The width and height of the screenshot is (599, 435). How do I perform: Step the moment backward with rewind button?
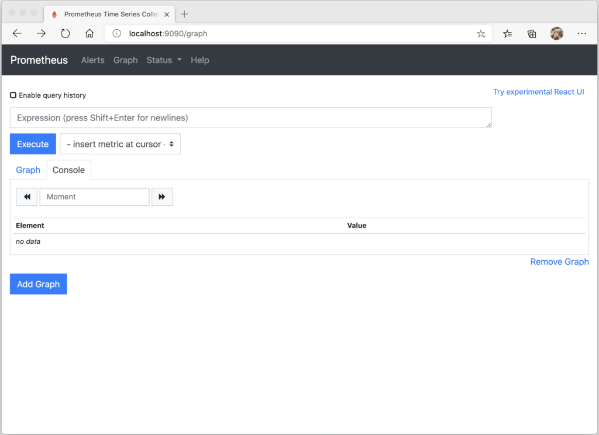[x=27, y=196]
